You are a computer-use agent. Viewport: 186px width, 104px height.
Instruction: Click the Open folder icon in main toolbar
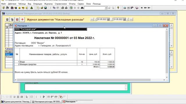(x=42, y=8)
